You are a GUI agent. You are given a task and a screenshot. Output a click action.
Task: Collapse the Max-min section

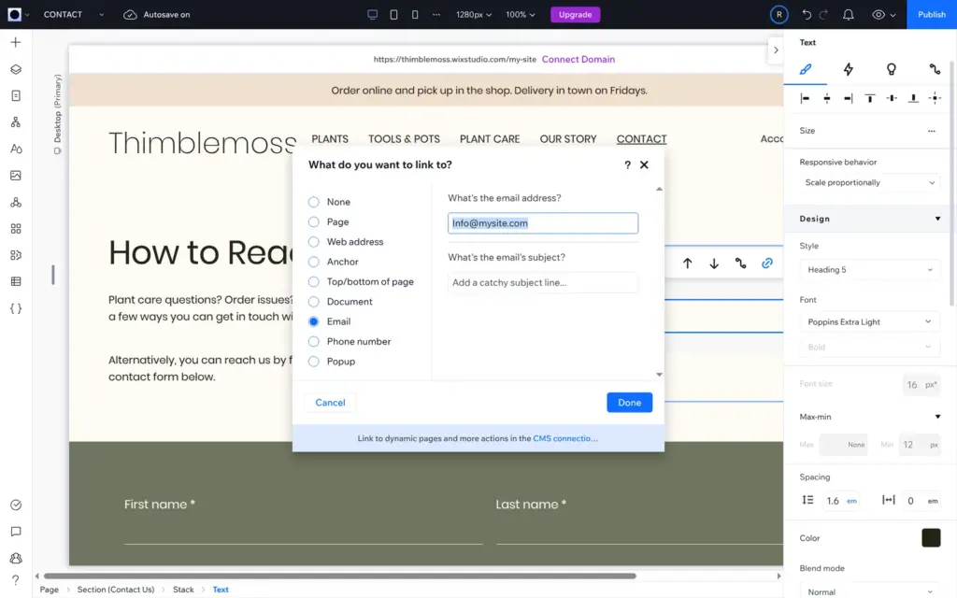tap(937, 417)
